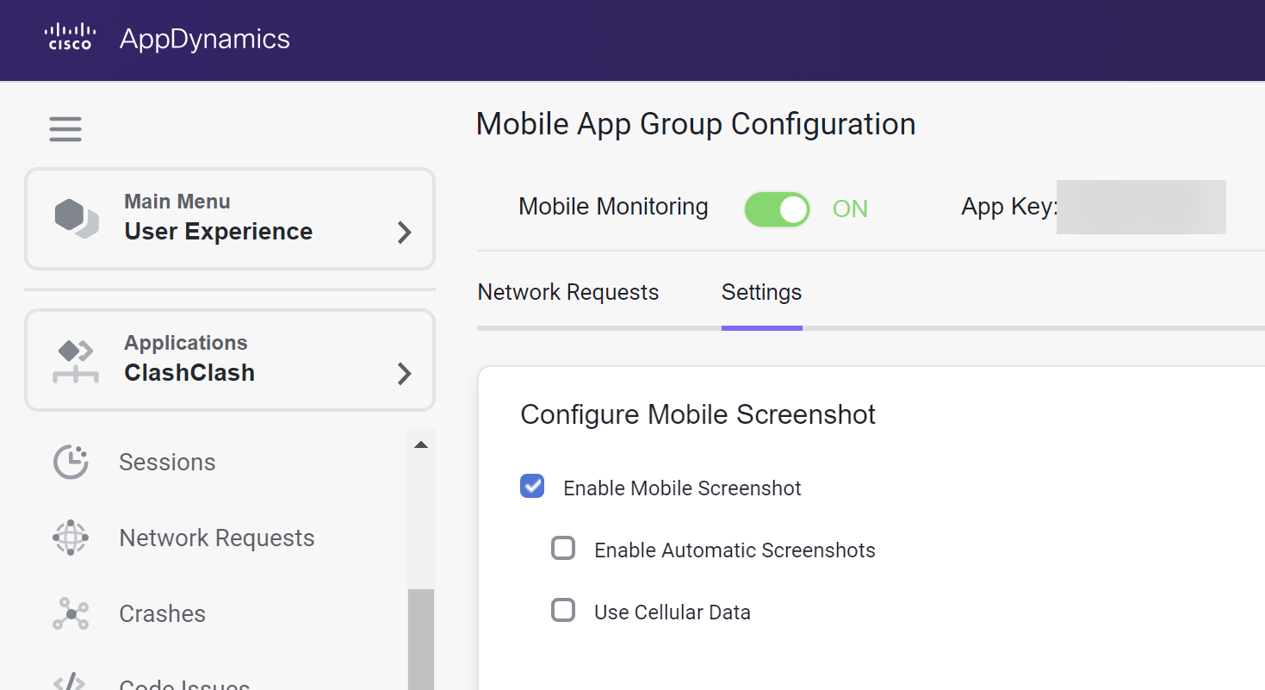Screen dimensions: 1265x690
Task: Expand the Main Menu User Experience chevron
Action: tap(404, 233)
